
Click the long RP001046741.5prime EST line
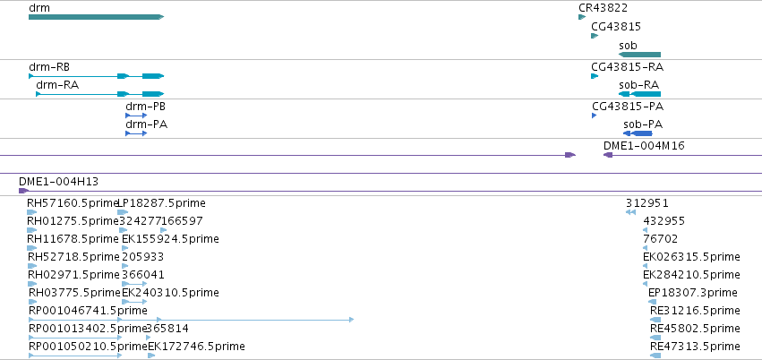click(x=191, y=320)
